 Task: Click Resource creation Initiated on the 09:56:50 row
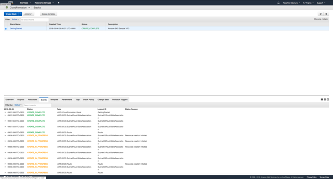tap(136, 135)
